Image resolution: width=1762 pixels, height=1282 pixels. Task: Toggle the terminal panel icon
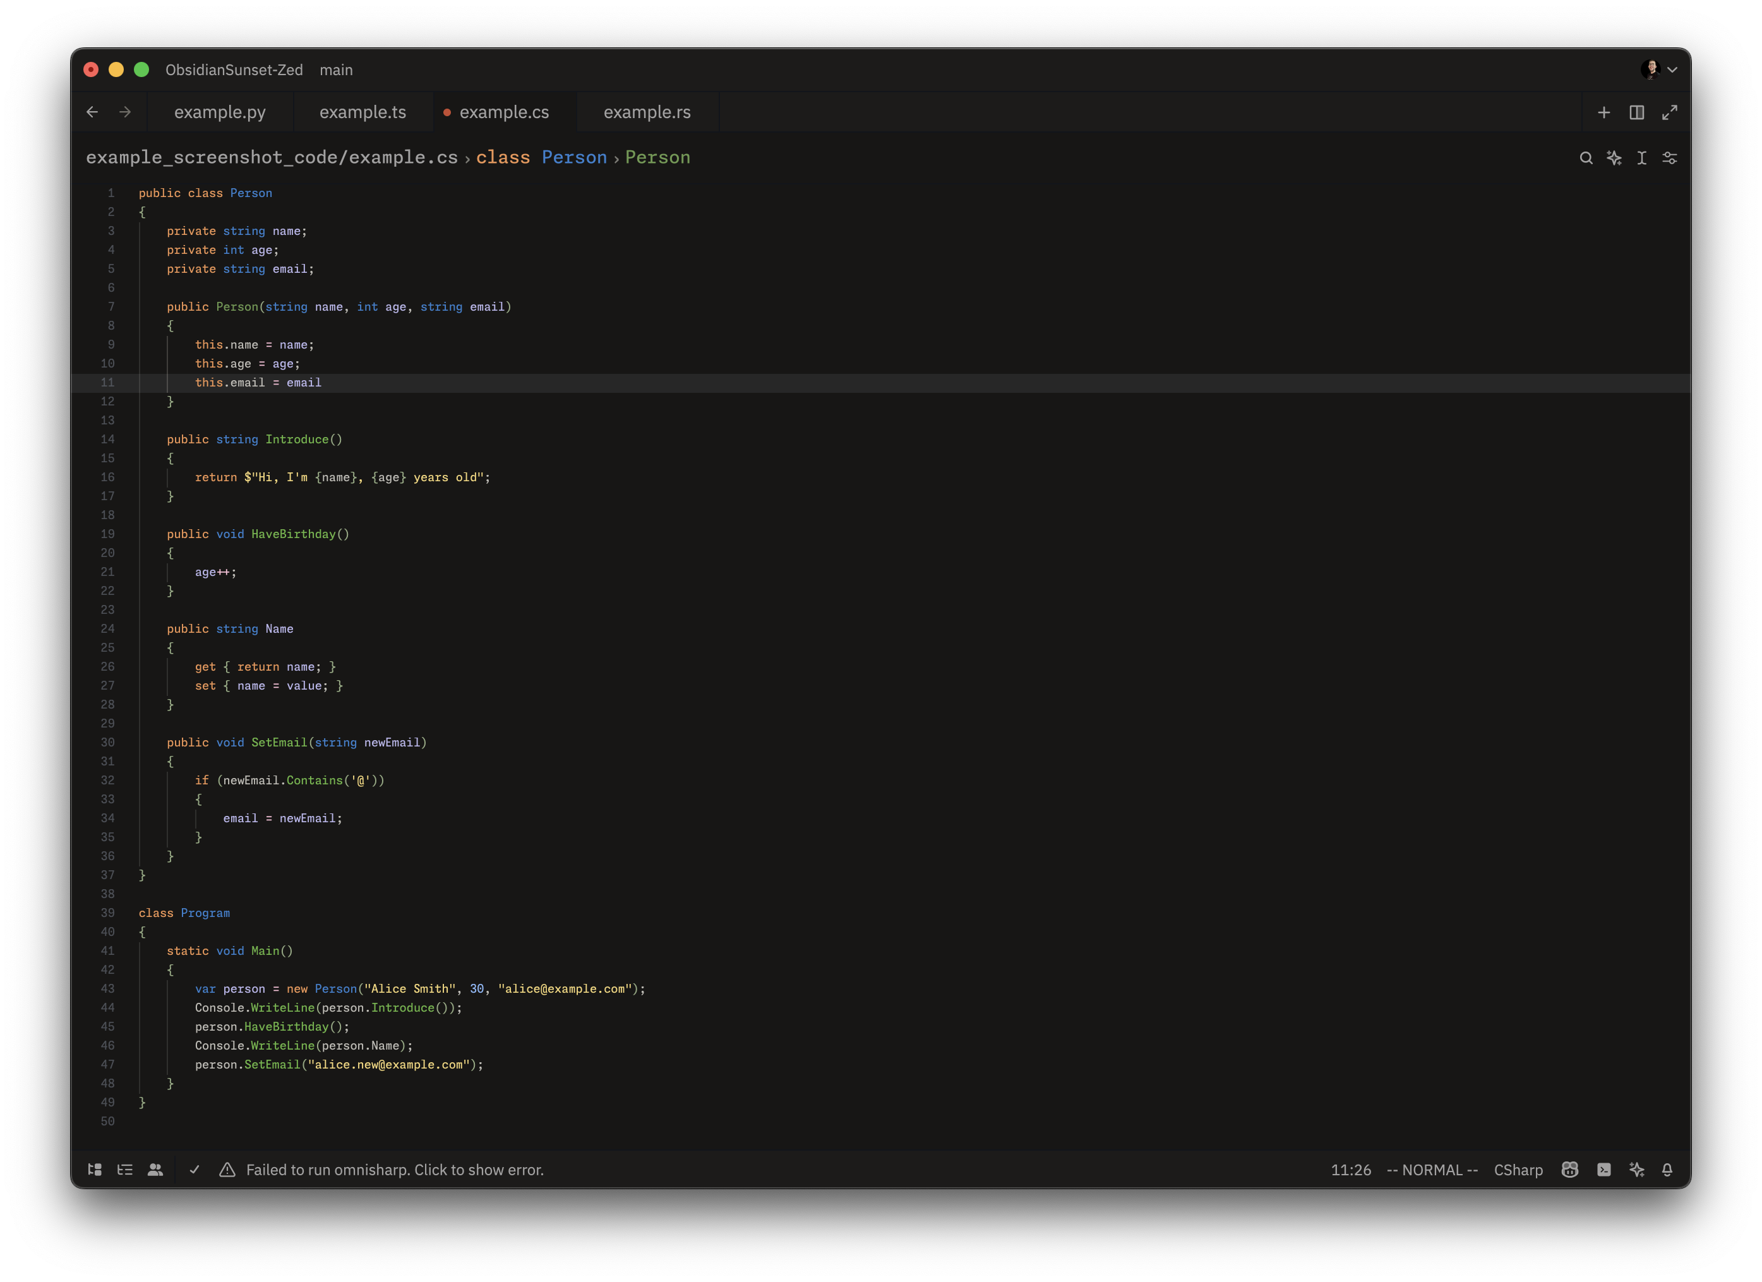click(1603, 1170)
